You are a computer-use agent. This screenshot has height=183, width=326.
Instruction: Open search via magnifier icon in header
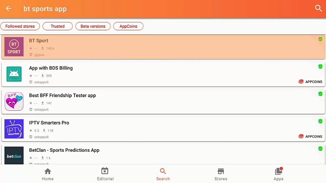click(x=318, y=8)
